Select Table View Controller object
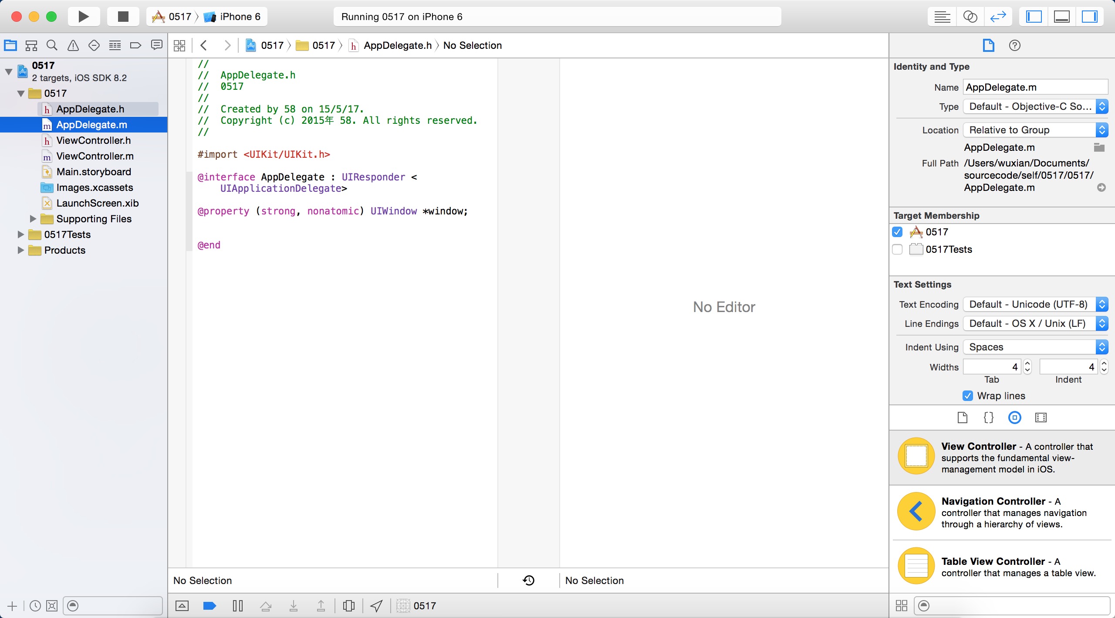 1002,567
